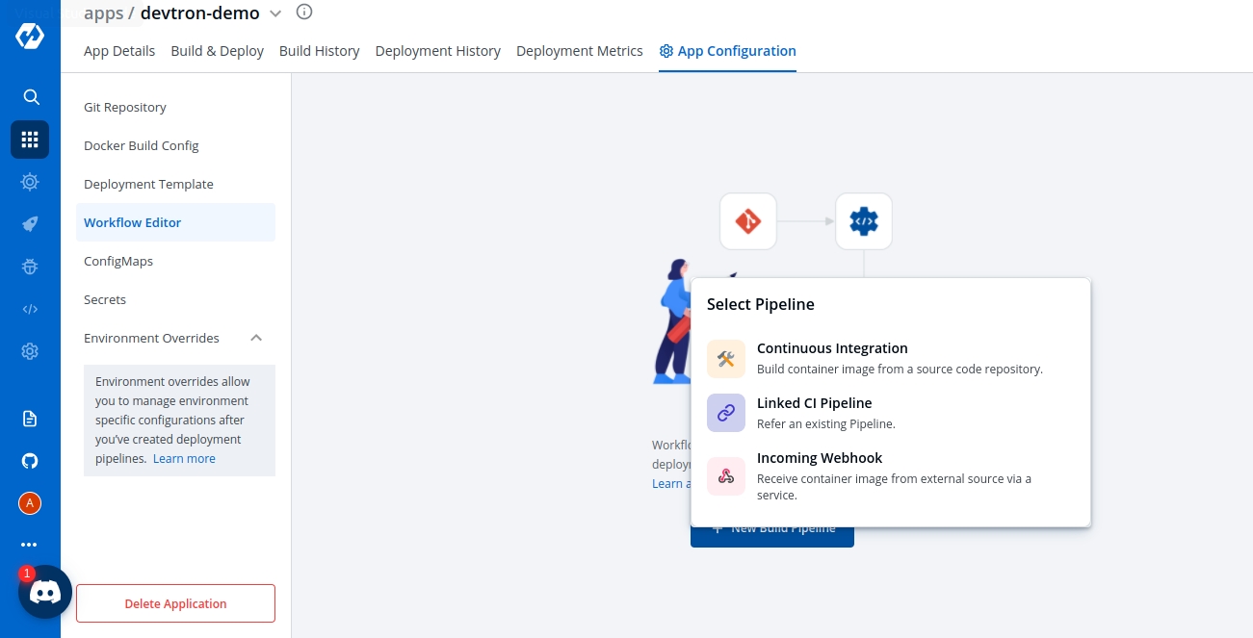Image resolution: width=1253 pixels, height=638 pixels.
Task: Click the 'Select Pipeline' heading text
Action: [761, 304]
